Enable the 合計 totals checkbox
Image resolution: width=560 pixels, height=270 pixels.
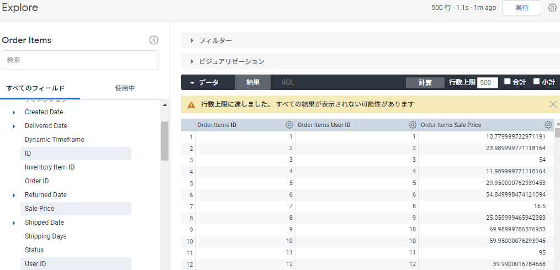[507, 81]
